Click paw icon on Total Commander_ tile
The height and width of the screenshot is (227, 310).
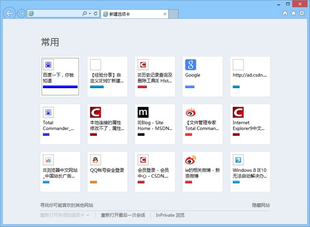[48, 112]
